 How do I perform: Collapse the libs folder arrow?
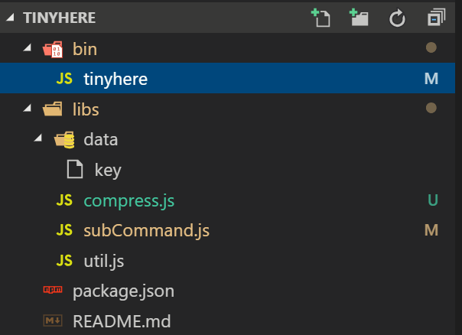click(x=28, y=109)
